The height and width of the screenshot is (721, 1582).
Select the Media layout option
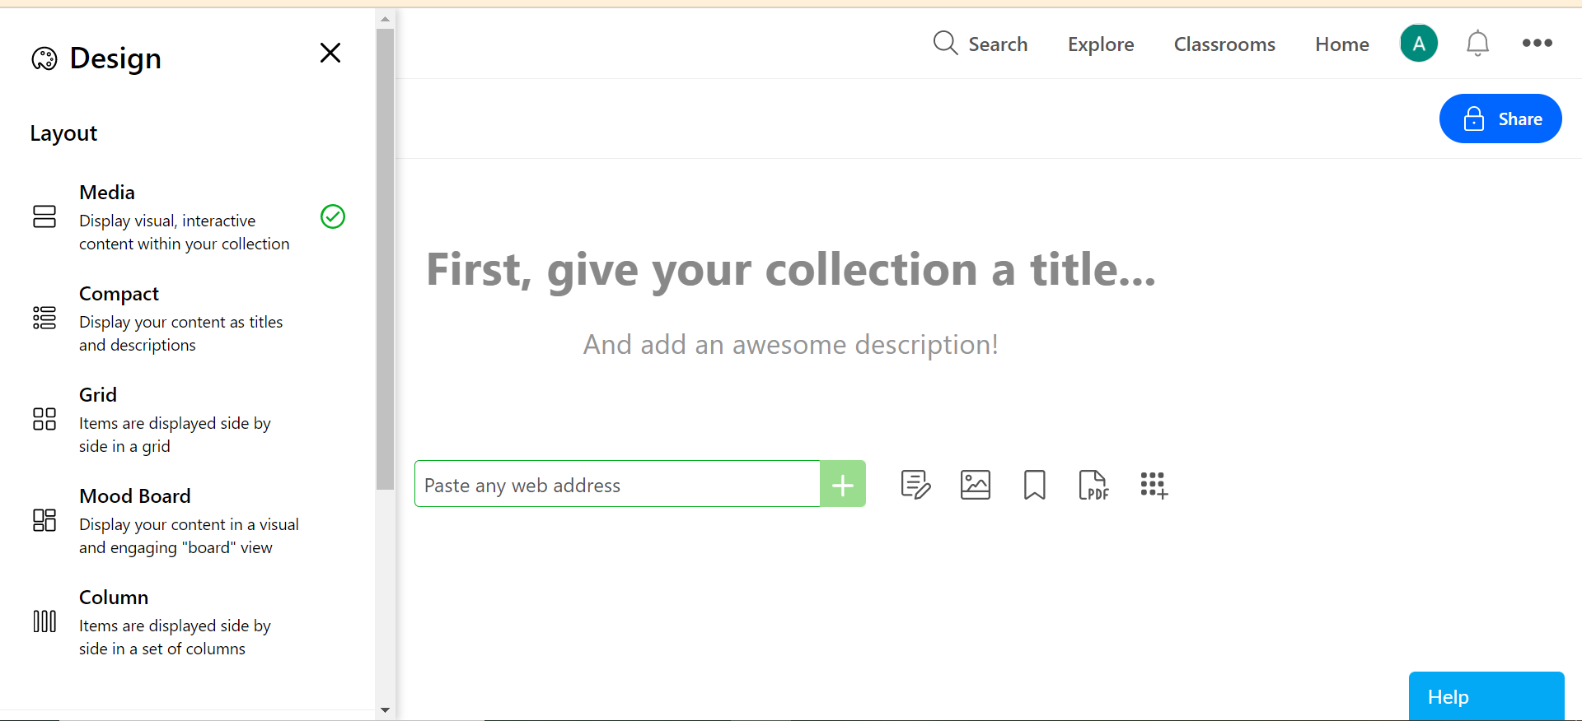click(x=188, y=217)
